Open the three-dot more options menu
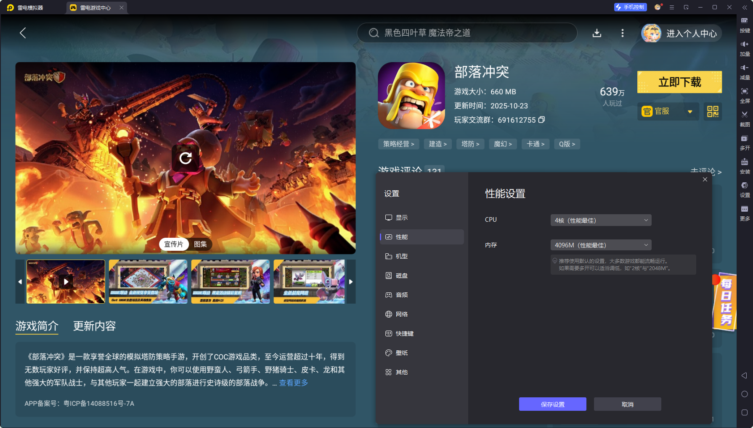Screen dimensions: 753x428 (623, 33)
